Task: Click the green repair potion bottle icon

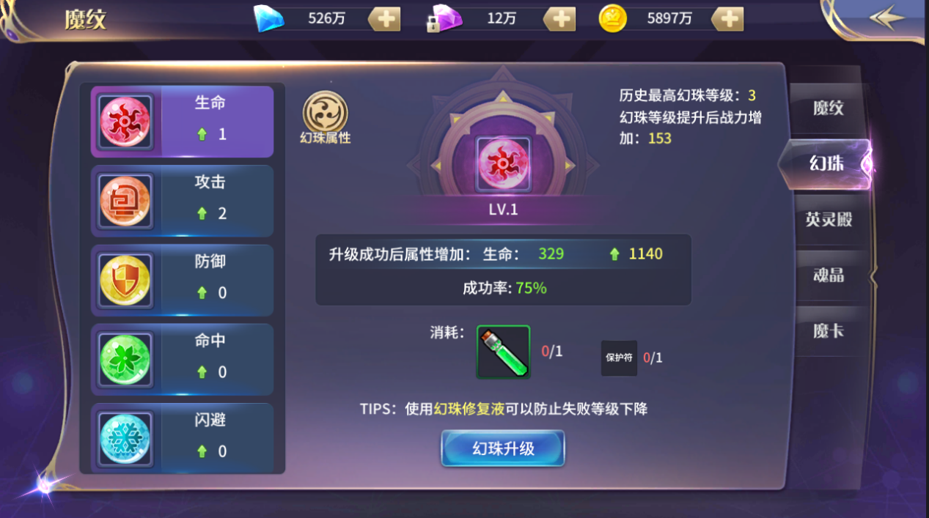Action: pyautogui.click(x=503, y=352)
